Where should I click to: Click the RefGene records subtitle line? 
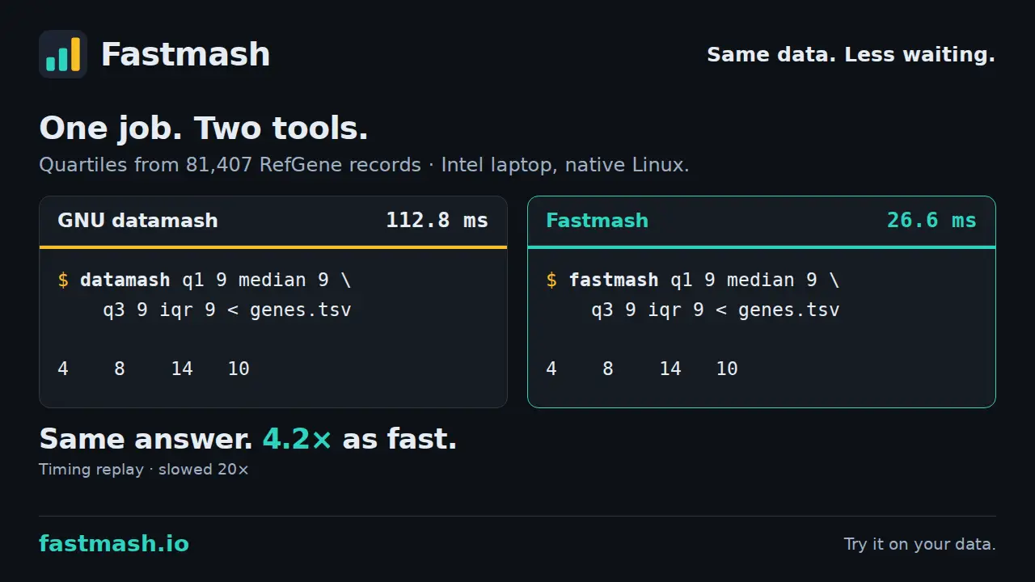pyautogui.click(x=364, y=165)
